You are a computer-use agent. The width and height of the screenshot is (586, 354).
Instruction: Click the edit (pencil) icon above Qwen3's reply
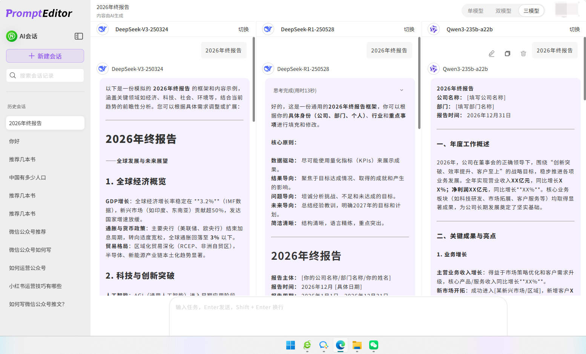click(491, 54)
